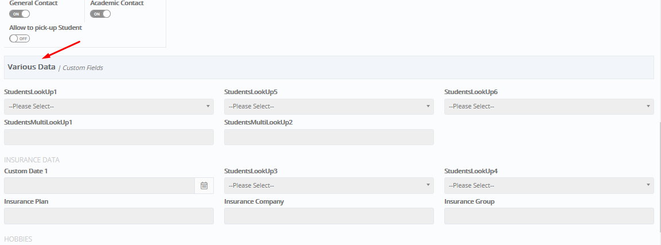Open the StudentsLookUp4 select list
Viewport: 661px width, 245px height.
[549, 185]
